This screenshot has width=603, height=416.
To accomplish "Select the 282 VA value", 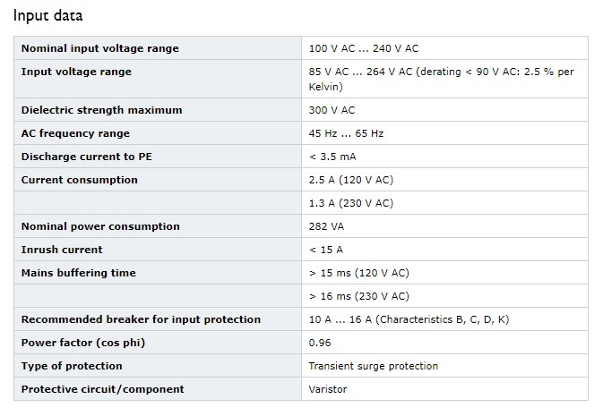I will pos(326,226).
